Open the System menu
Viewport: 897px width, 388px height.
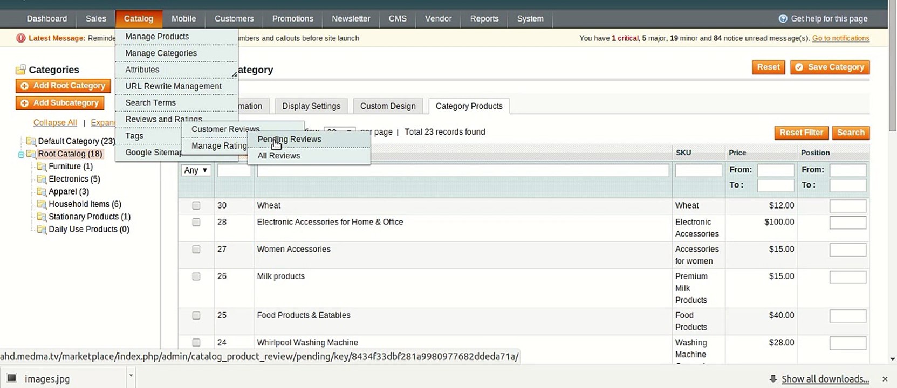pyautogui.click(x=530, y=19)
